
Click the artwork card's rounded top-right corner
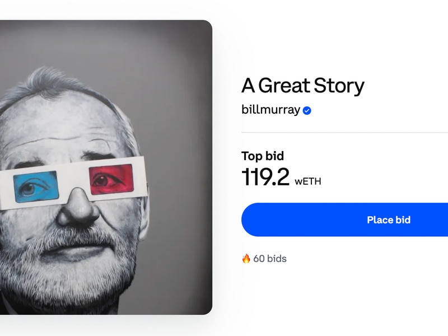pyautogui.click(x=207, y=25)
